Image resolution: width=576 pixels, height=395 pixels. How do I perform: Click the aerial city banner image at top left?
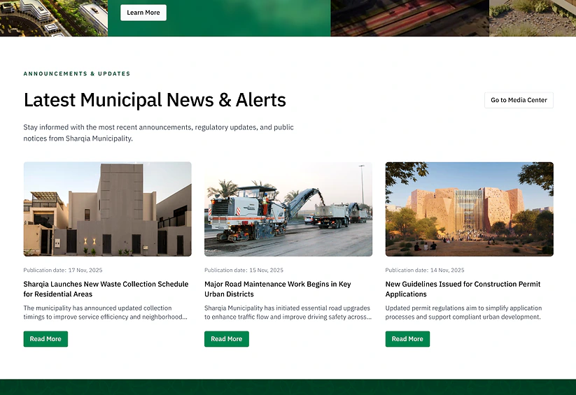coord(54,18)
